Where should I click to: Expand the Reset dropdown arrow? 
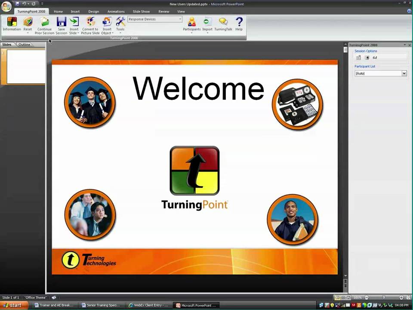28,33
